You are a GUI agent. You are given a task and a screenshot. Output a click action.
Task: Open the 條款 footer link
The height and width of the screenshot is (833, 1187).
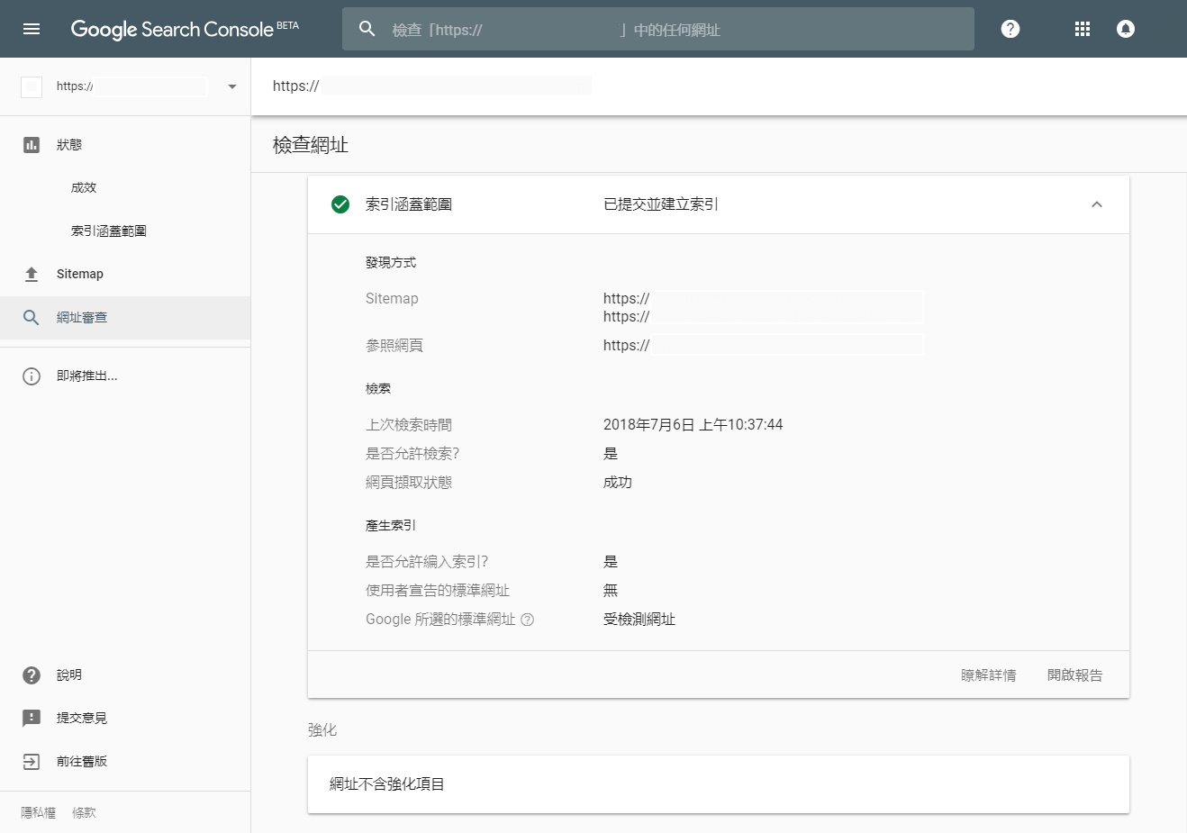coord(84,812)
